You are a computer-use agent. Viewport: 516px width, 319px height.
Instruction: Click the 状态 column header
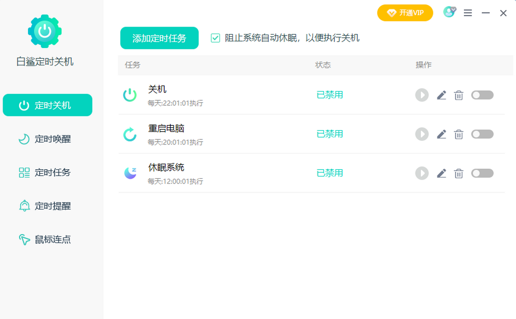[323, 65]
